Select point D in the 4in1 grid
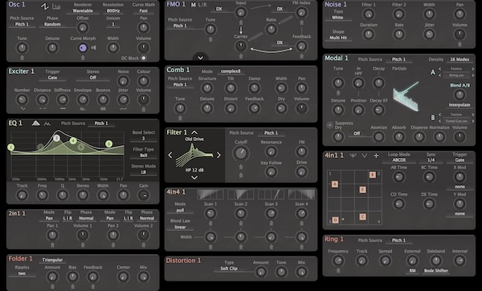Viewport: 482px width, 291px height. click(x=335, y=220)
